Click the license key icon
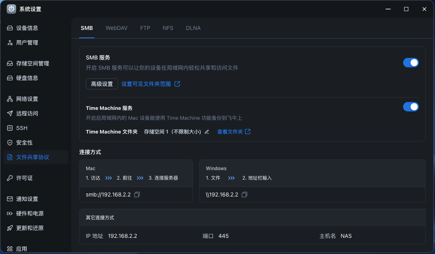Image resolution: width=435 pixels, height=254 pixels. [10, 178]
